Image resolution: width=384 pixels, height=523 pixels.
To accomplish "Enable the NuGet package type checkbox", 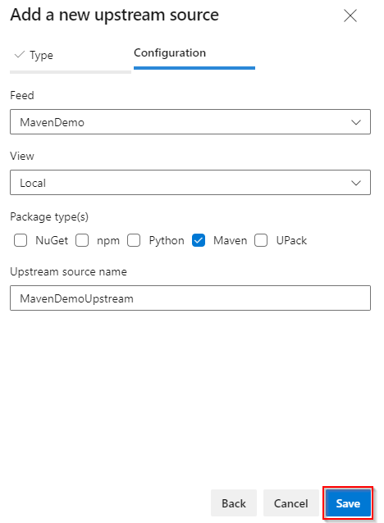I will click(x=21, y=240).
